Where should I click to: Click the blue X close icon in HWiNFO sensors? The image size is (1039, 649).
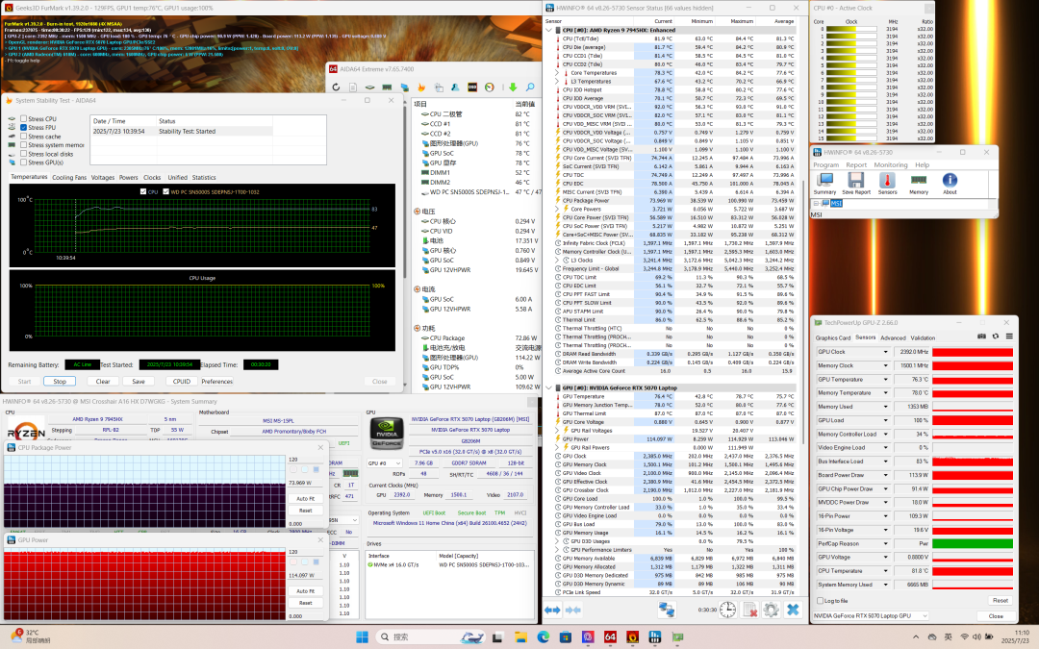793,610
